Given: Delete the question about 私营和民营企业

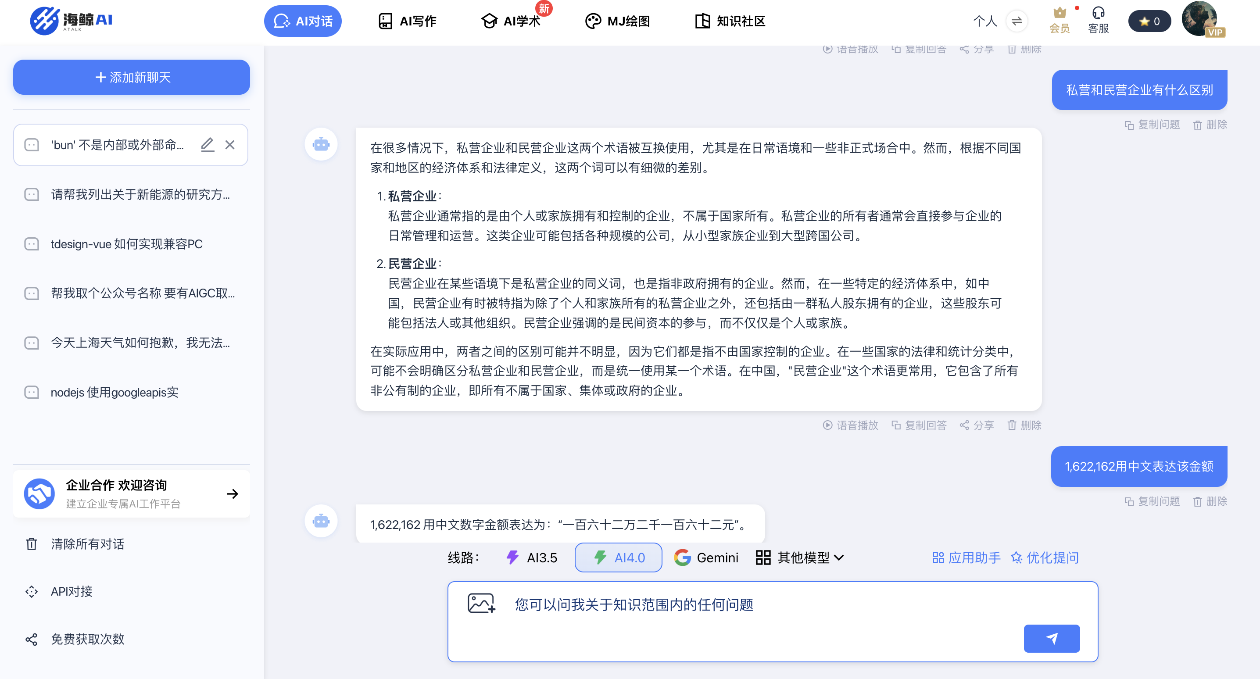Looking at the screenshot, I should tap(1210, 125).
